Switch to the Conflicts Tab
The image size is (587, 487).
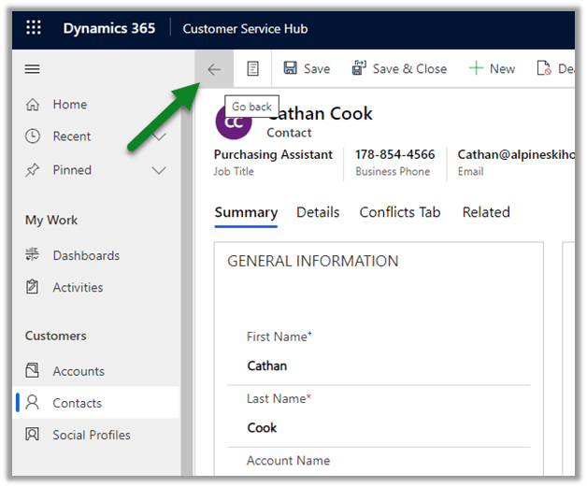click(400, 212)
